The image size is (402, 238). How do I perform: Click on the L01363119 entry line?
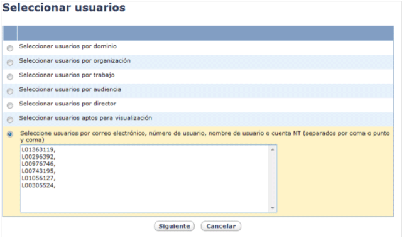(x=38, y=149)
